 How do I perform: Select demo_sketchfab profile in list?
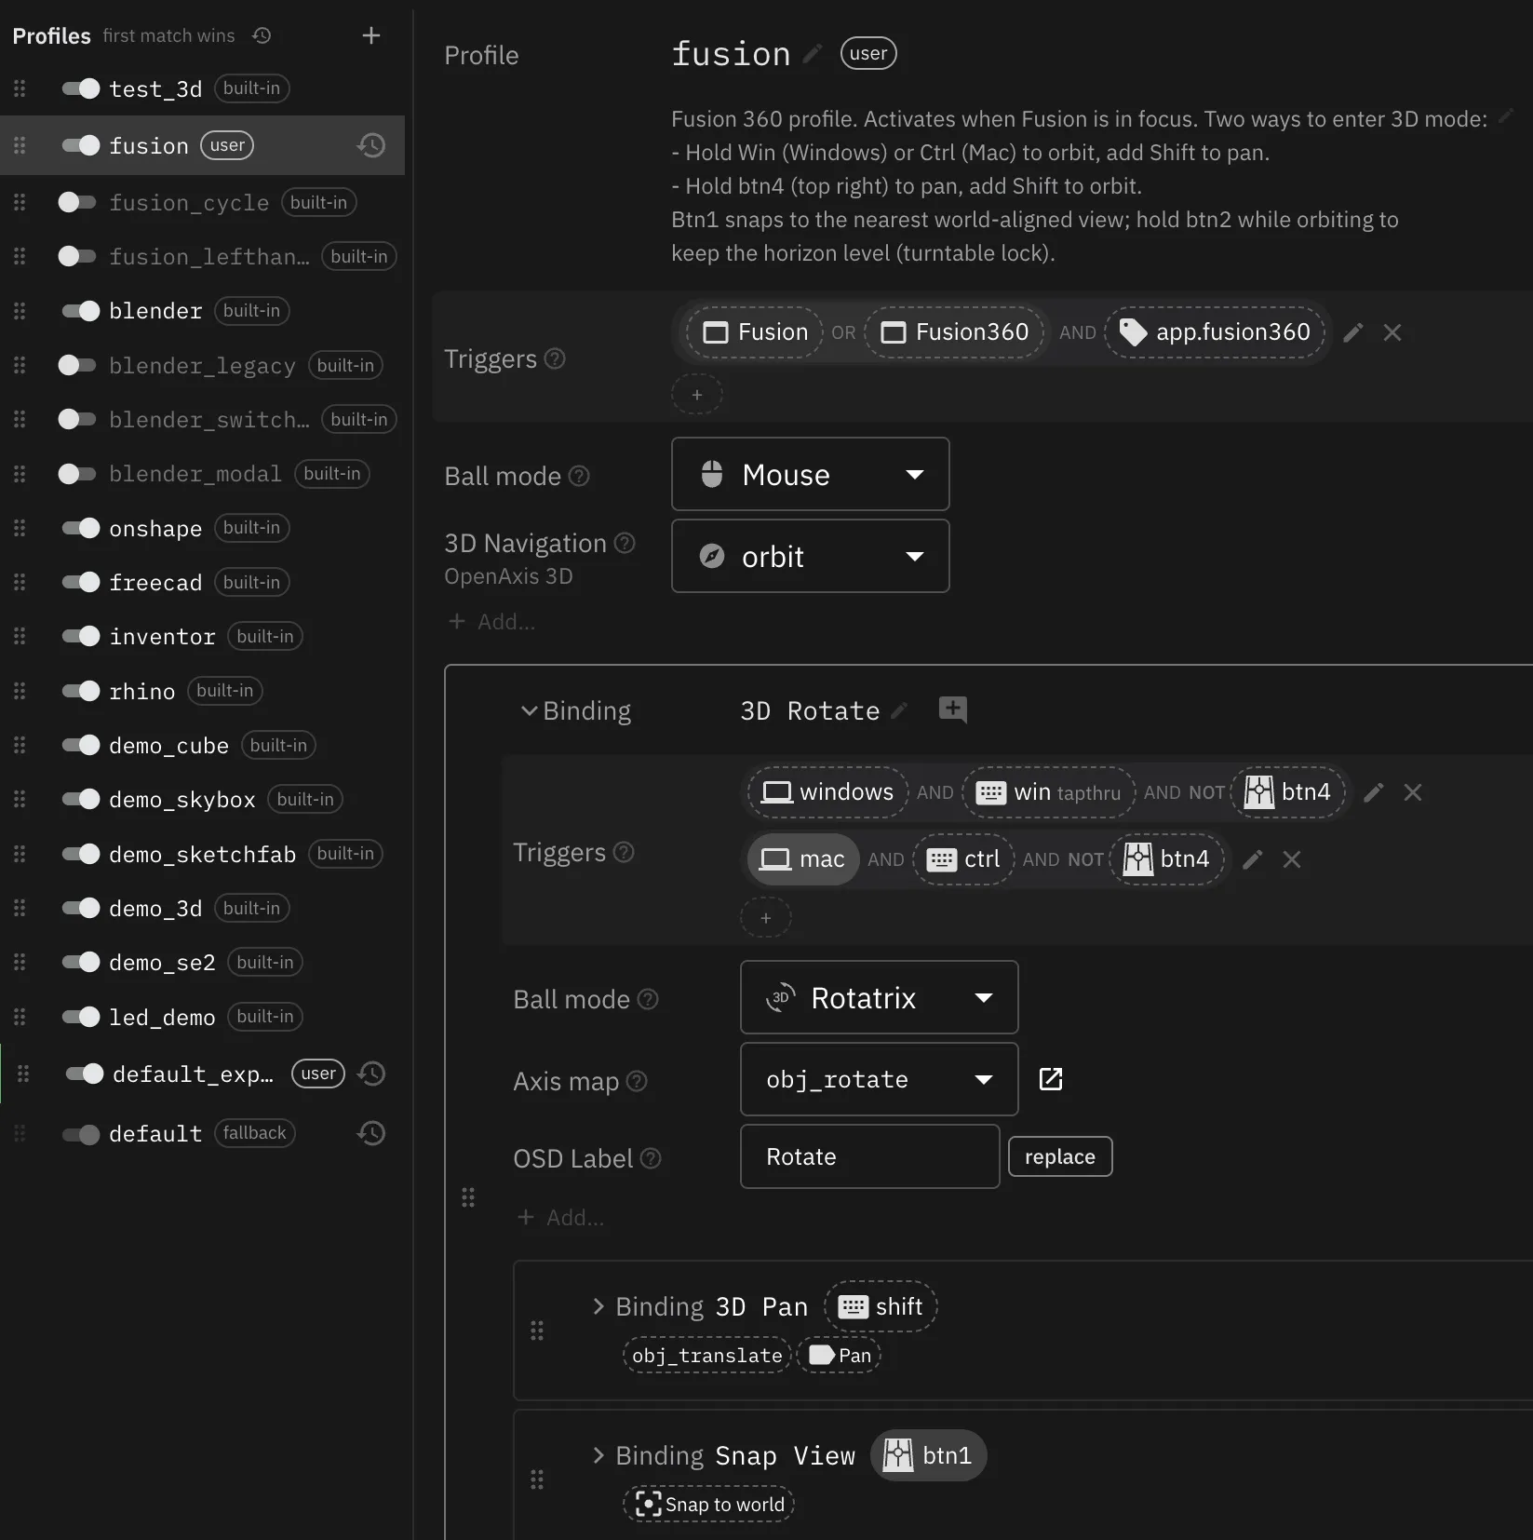point(202,854)
